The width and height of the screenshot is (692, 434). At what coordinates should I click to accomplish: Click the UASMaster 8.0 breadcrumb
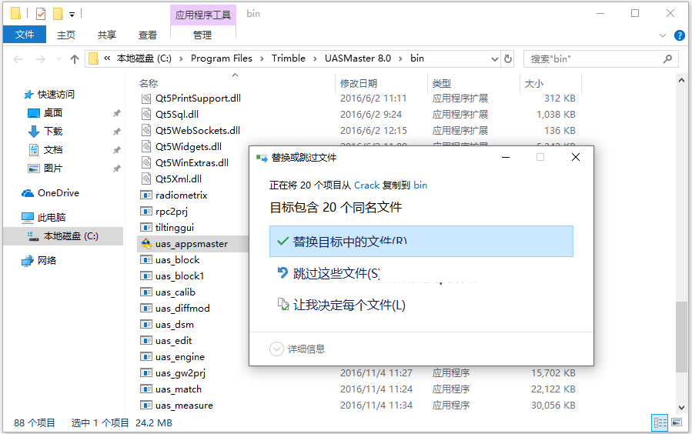coord(358,58)
